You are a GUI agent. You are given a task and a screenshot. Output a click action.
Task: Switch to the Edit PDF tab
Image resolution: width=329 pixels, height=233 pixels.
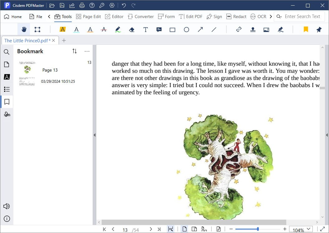[191, 16]
